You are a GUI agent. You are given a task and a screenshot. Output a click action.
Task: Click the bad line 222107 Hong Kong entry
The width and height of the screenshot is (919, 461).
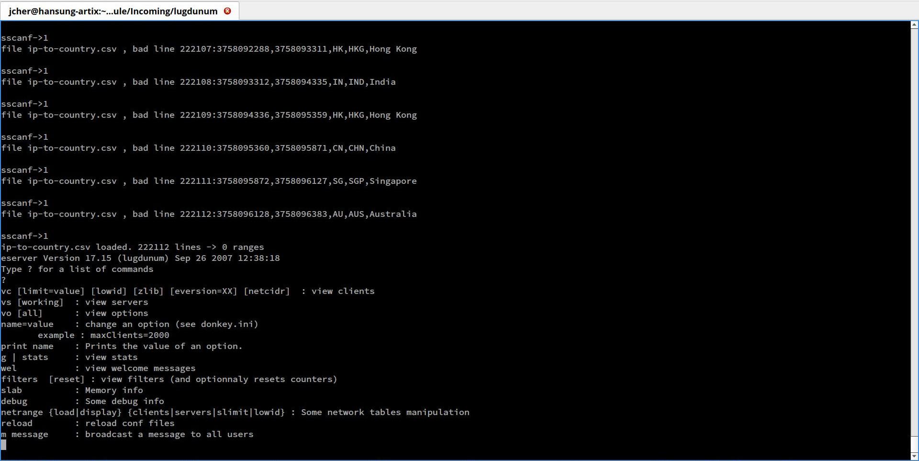pyautogui.click(x=209, y=49)
